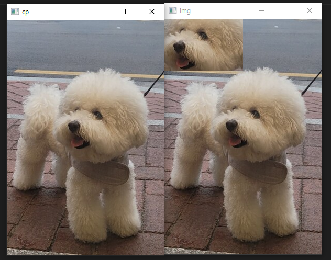Minimize the cp window

pyautogui.click(x=104, y=12)
